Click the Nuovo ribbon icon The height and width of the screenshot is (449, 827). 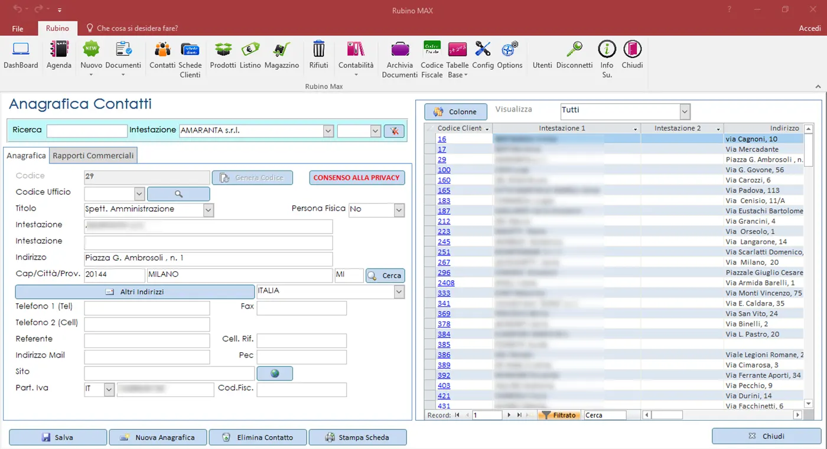tap(91, 58)
